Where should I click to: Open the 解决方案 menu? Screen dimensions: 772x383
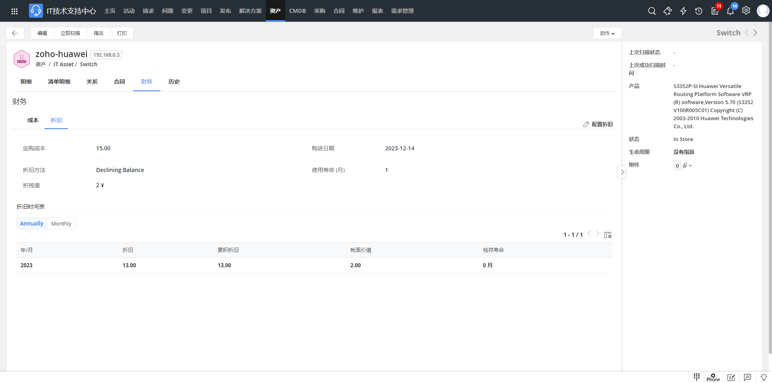pyautogui.click(x=250, y=11)
